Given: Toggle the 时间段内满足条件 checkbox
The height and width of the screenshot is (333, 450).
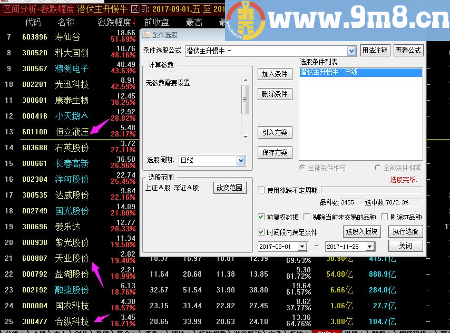Looking at the screenshot, I should [x=261, y=232].
